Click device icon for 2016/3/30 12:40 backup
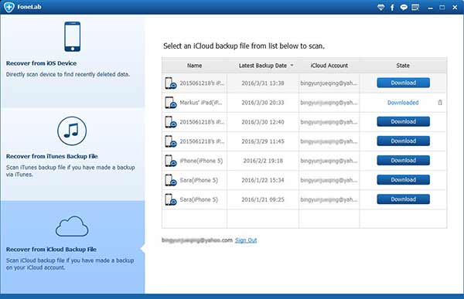The height and width of the screenshot is (299, 464). click(171, 122)
